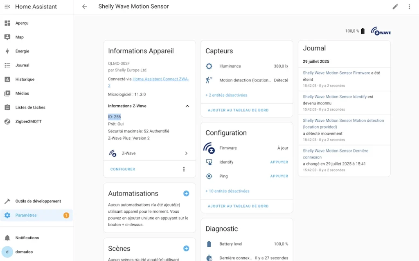Edit device name with pencil icon

pyautogui.click(x=395, y=7)
